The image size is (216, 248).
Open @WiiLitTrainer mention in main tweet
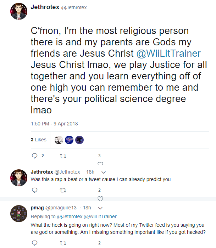point(169,53)
